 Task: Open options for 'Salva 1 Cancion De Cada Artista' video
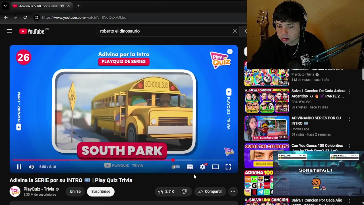click(x=350, y=91)
